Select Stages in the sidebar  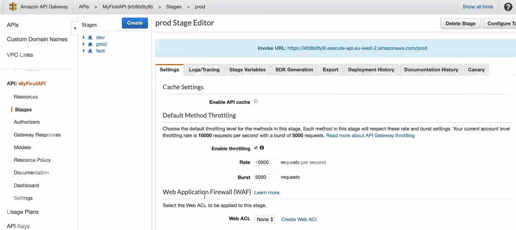[23, 109]
